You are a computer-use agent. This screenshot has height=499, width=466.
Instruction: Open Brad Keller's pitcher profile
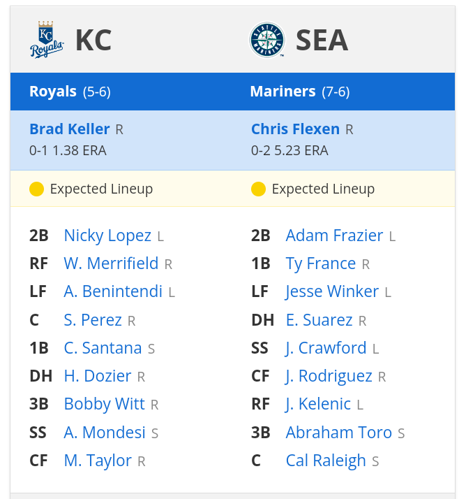pyautogui.click(x=70, y=129)
